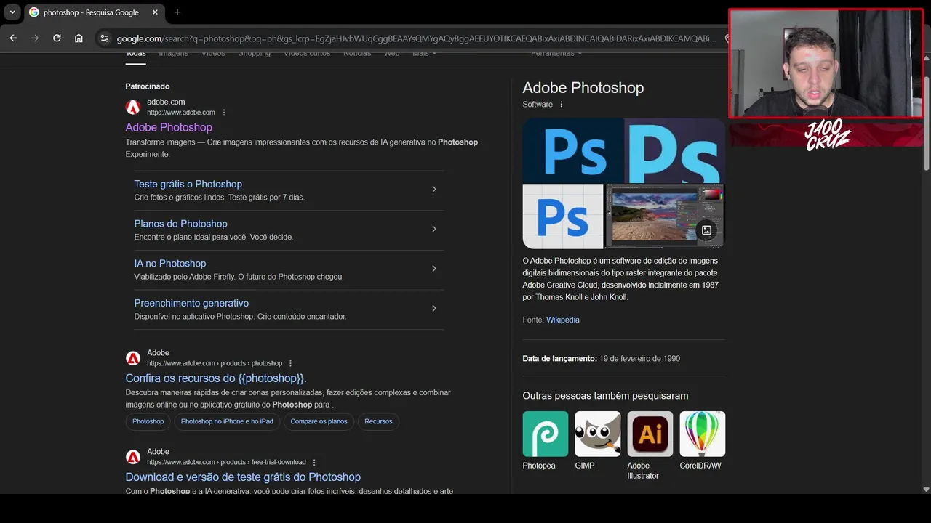The width and height of the screenshot is (931, 523).
Task: Open the 'CorelDRAW' label link
Action: [x=700, y=466]
